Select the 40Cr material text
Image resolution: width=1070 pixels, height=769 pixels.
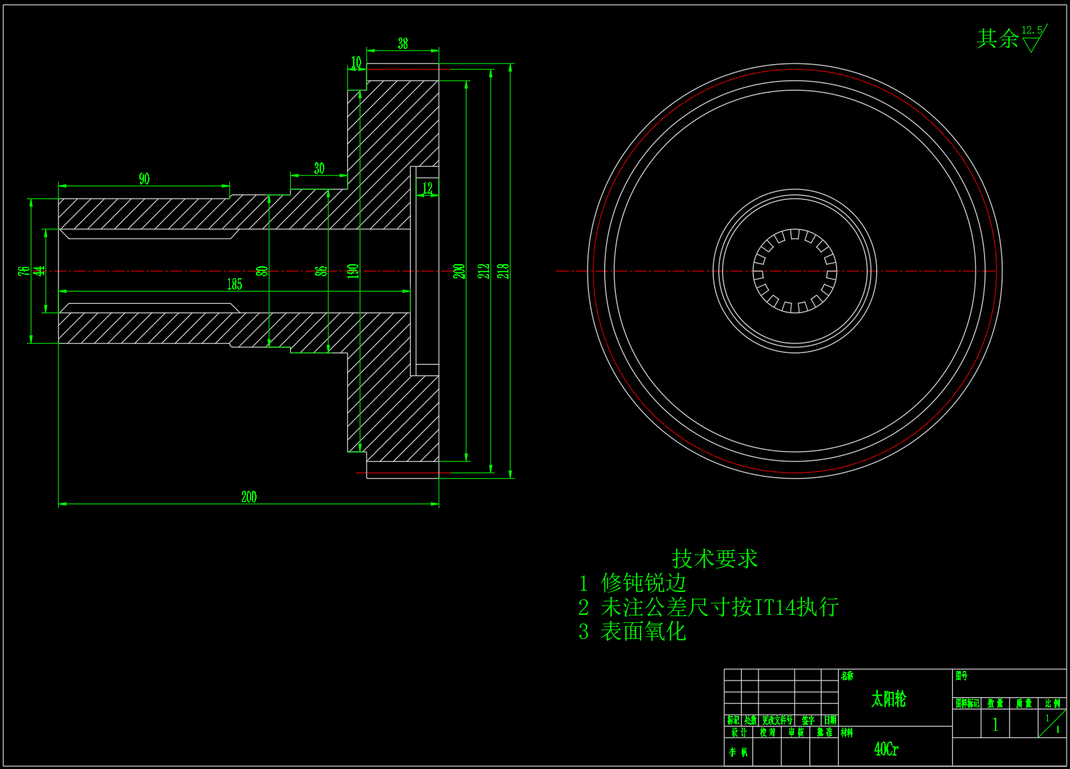pos(886,749)
